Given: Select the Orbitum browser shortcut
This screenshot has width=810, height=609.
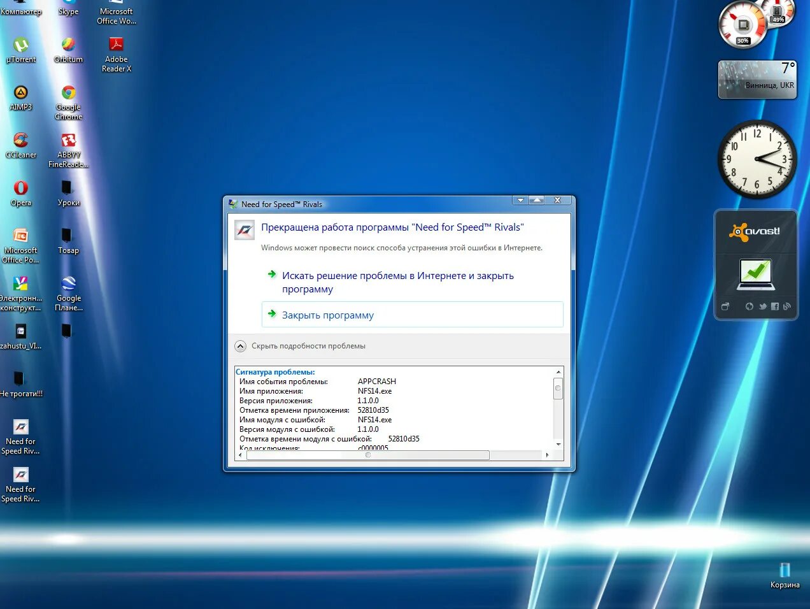Looking at the screenshot, I should pos(68,50).
